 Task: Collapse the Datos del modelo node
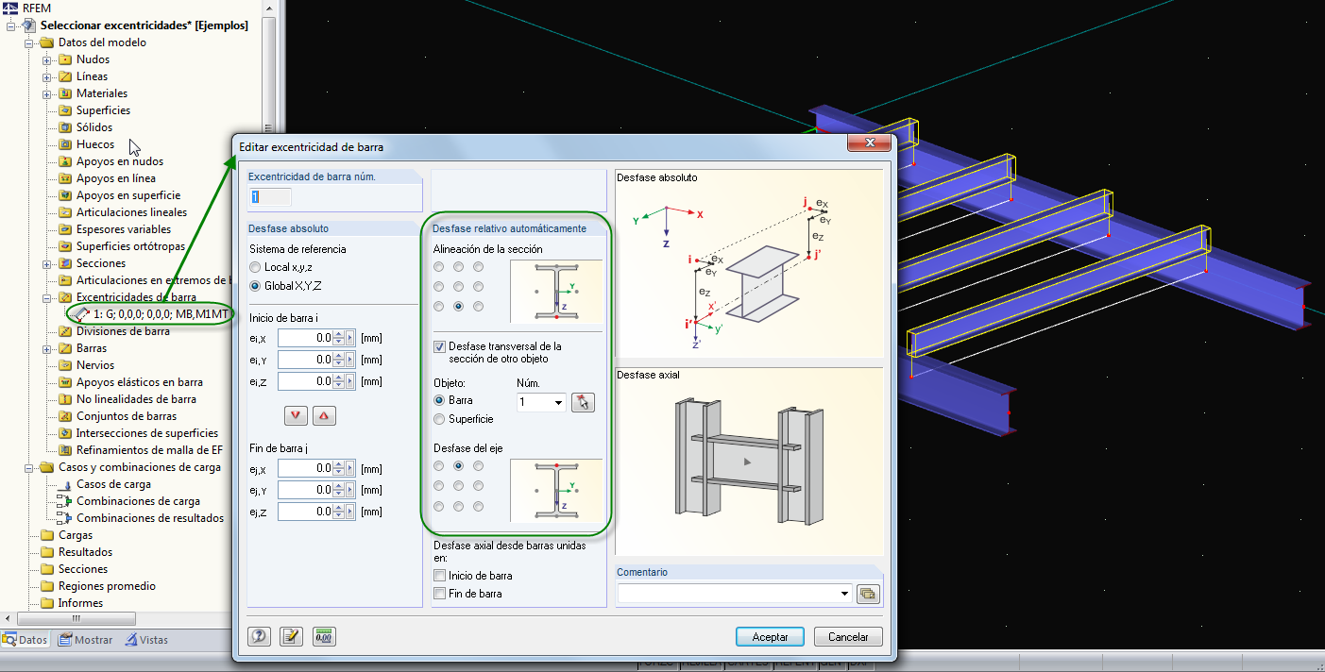pos(29,42)
